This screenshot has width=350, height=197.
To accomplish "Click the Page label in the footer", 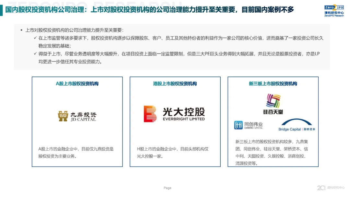I will click(x=168, y=188).
